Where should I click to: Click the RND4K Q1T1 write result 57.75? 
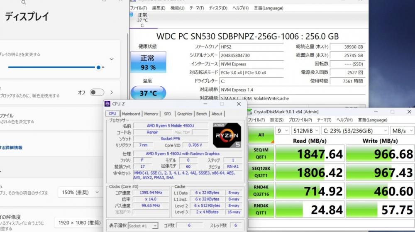(x=380, y=209)
